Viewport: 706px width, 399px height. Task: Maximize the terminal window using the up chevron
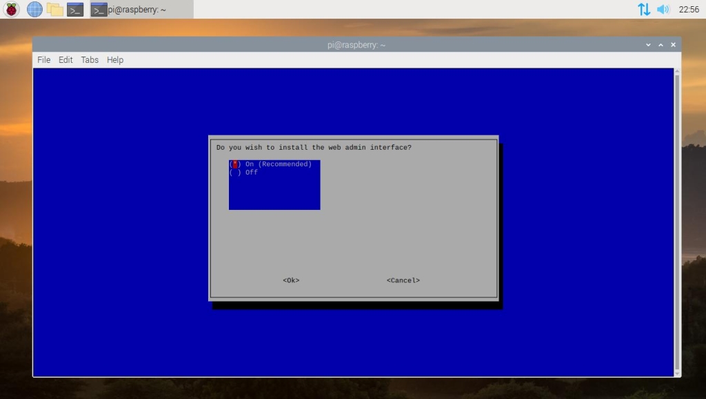pyautogui.click(x=660, y=45)
